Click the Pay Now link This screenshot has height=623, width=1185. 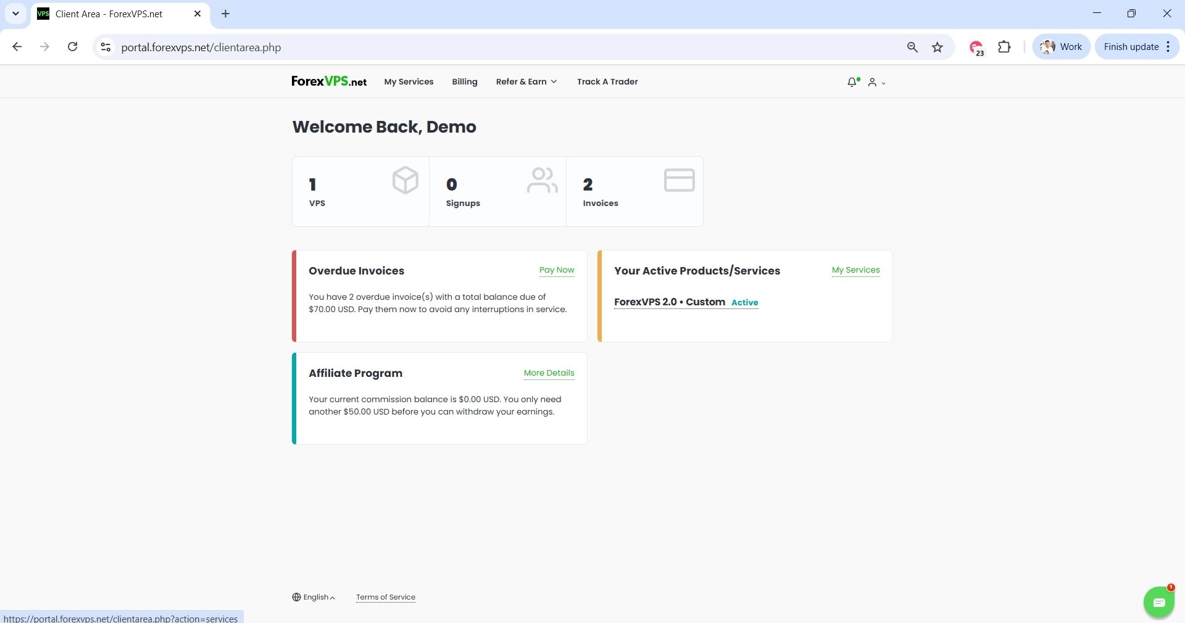tap(557, 270)
